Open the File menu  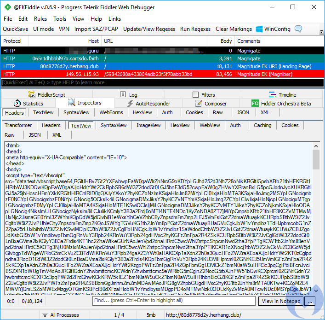(x=8, y=19)
